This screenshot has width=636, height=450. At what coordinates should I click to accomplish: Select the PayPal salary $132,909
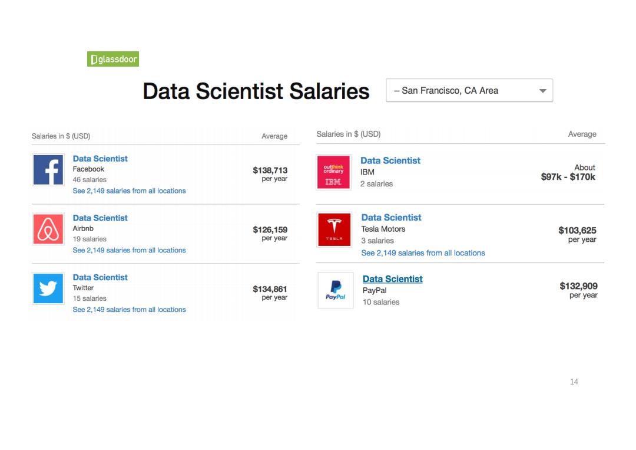click(x=578, y=286)
